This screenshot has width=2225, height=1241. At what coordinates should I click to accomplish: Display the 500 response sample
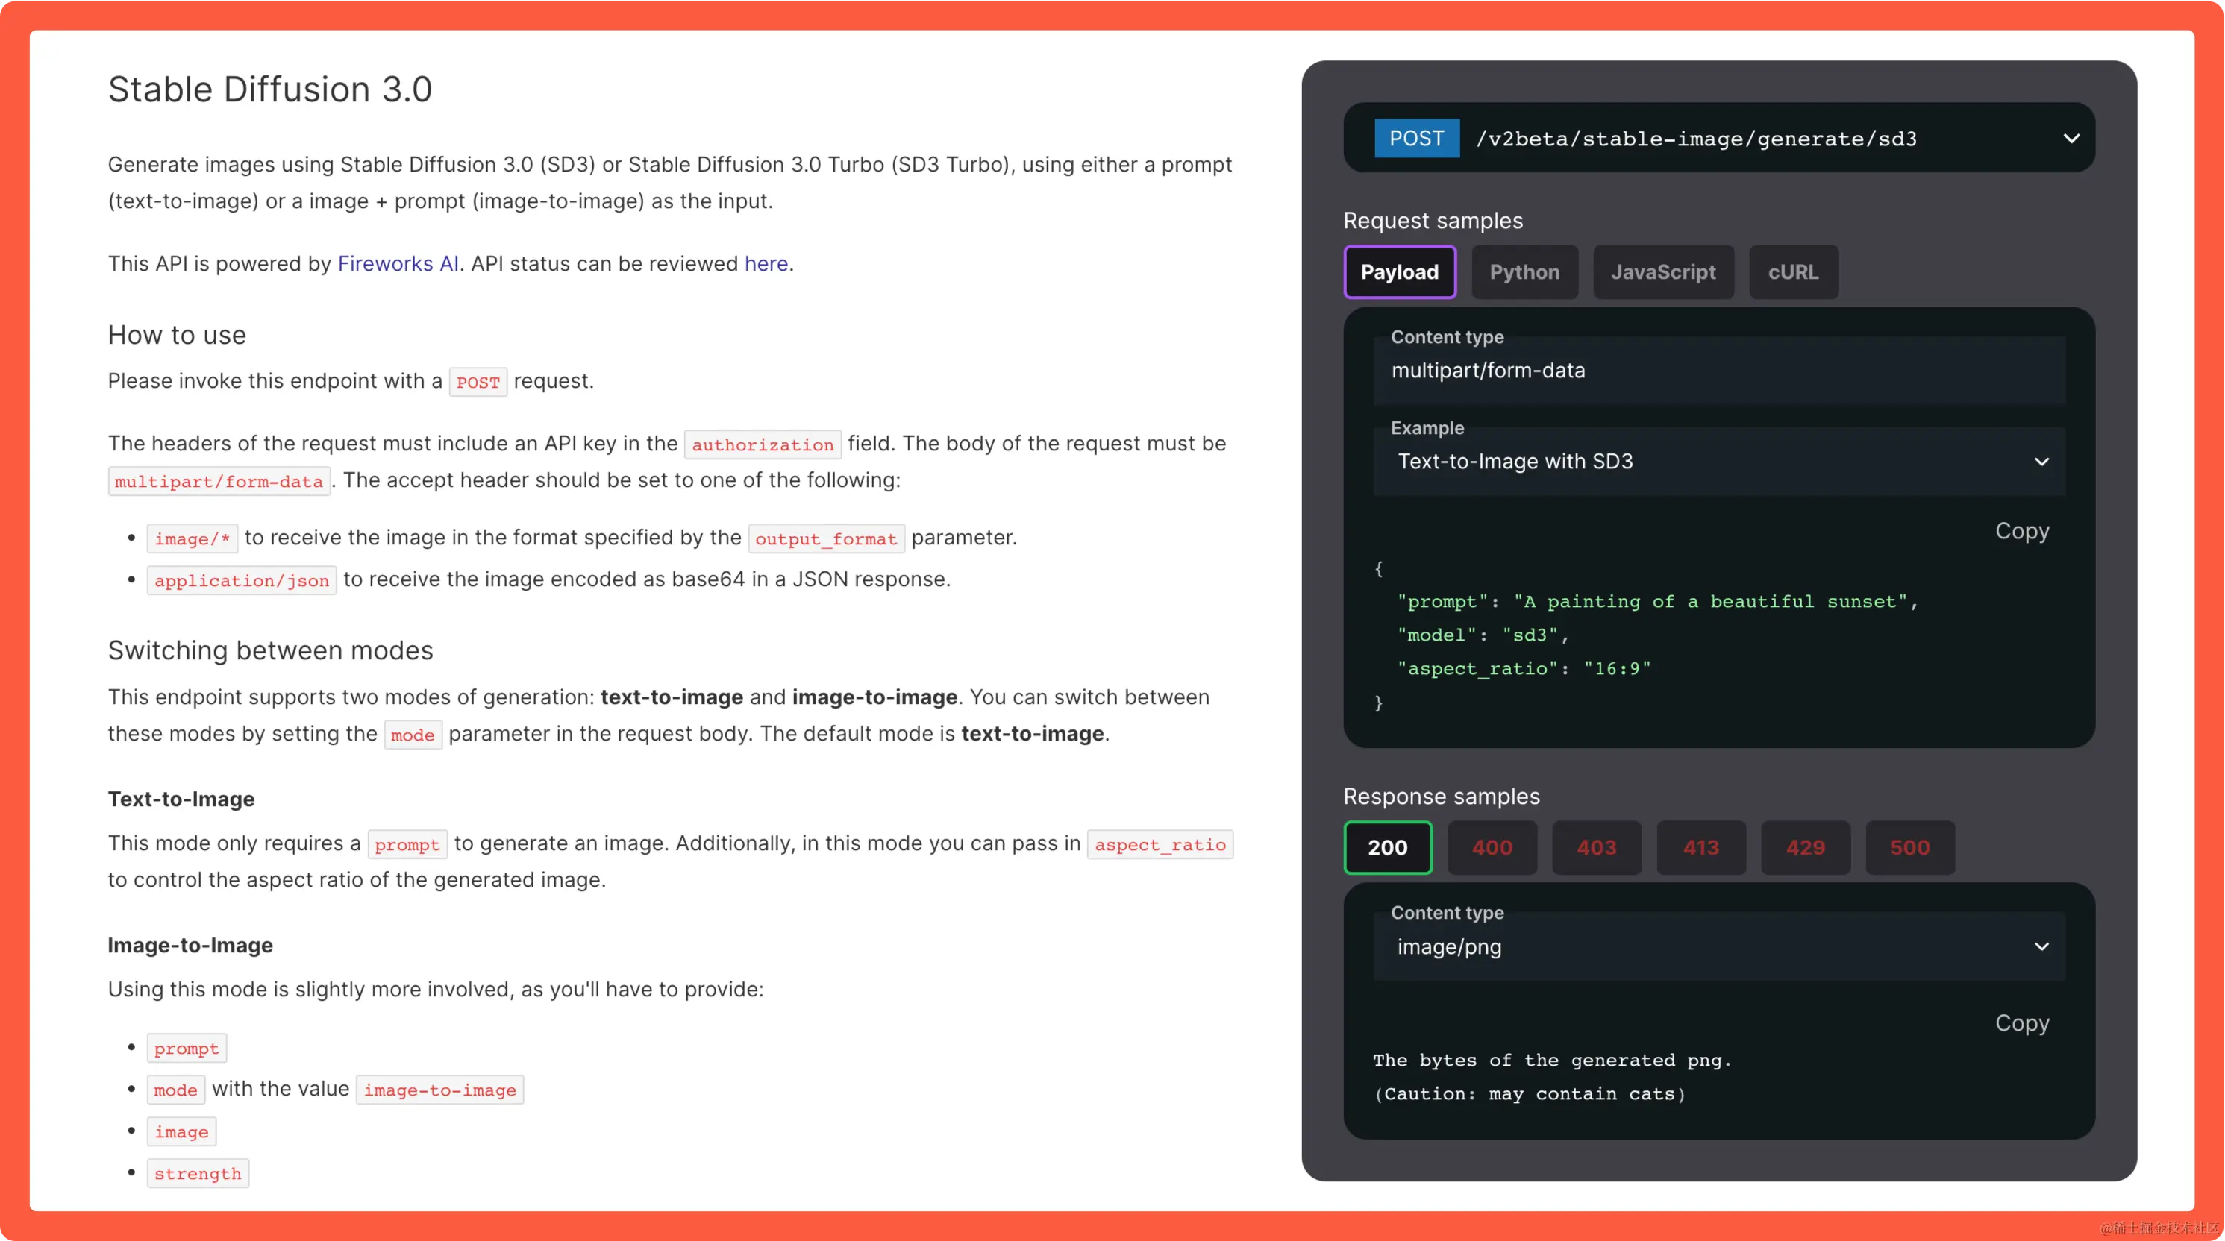(x=1909, y=847)
